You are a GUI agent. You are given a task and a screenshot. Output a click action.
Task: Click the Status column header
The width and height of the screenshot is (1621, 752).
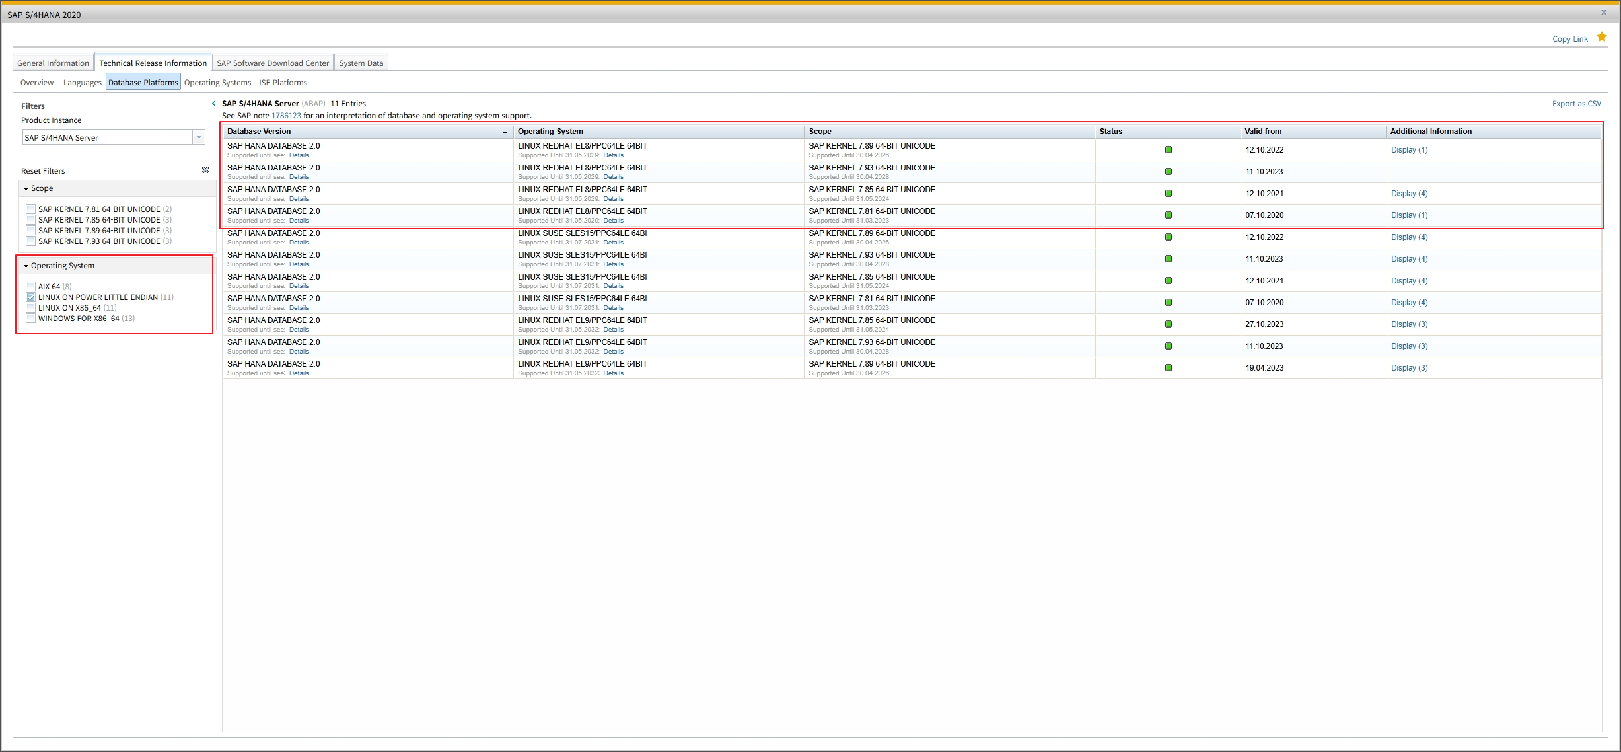tap(1168, 132)
